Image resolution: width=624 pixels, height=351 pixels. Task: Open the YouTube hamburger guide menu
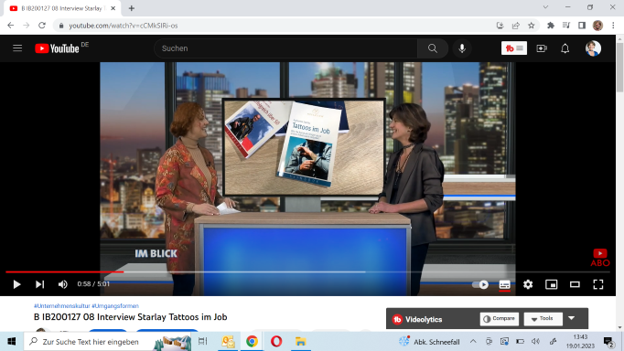17,48
